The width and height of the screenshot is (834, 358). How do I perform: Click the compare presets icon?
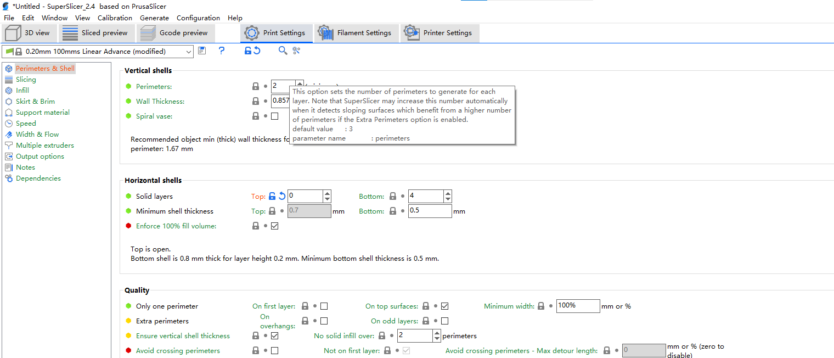coord(296,51)
